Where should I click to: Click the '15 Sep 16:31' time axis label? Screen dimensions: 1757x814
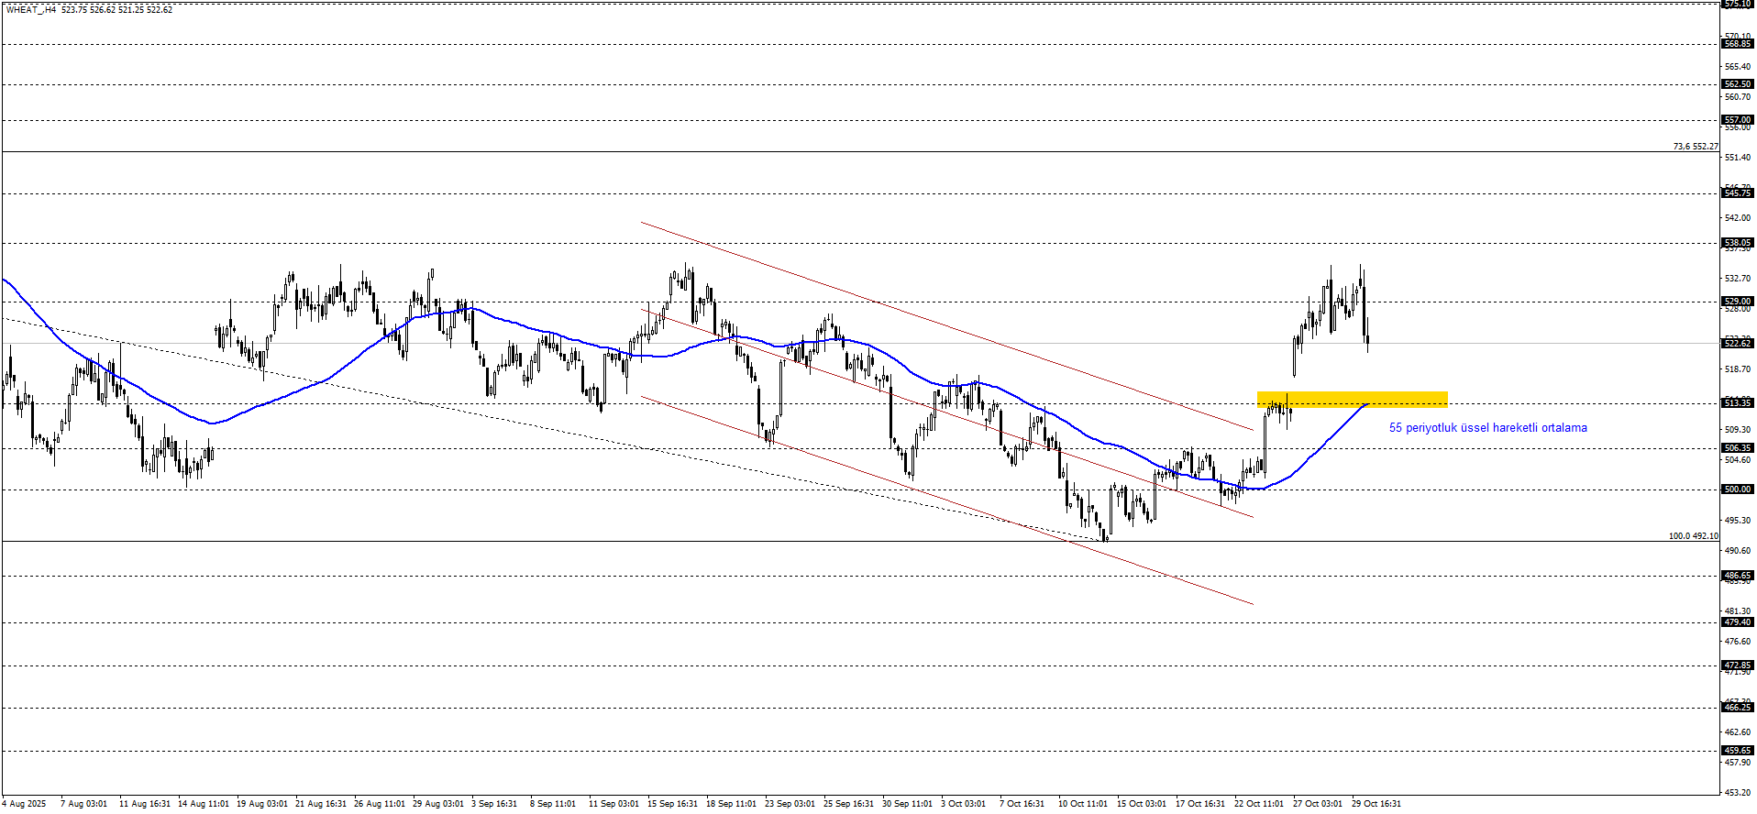point(672,804)
